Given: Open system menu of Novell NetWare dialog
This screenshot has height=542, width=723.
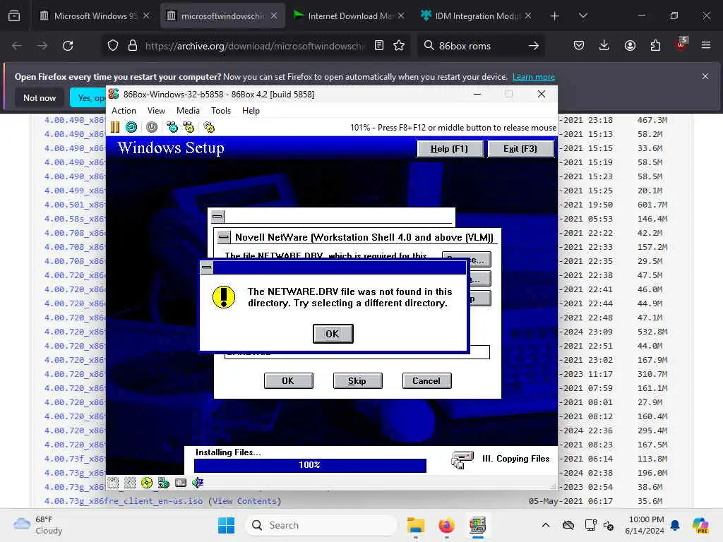Looking at the screenshot, I should point(224,237).
